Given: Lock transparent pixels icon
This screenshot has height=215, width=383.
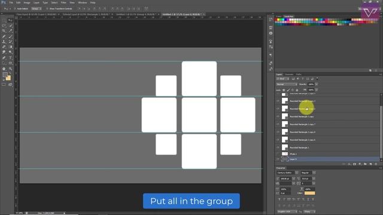Looking at the screenshot, I should (284, 90).
